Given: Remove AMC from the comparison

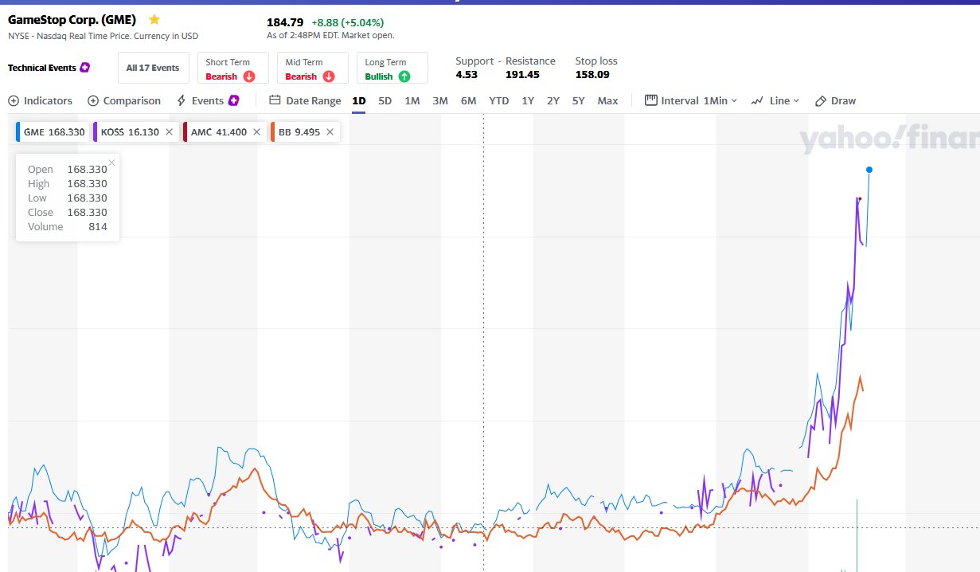Looking at the screenshot, I should coord(256,132).
